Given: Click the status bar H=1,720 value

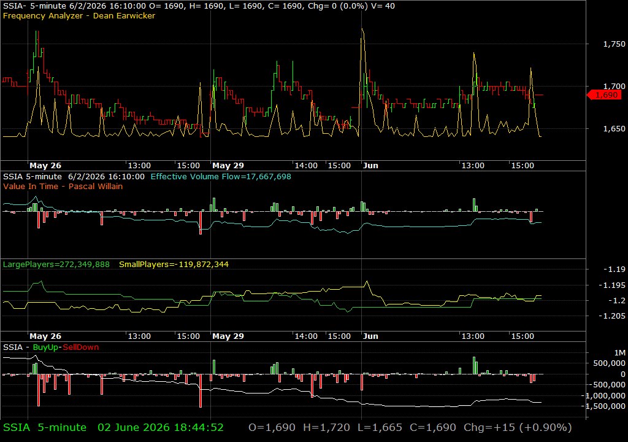Looking at the screenshot, I should point(326,427).
